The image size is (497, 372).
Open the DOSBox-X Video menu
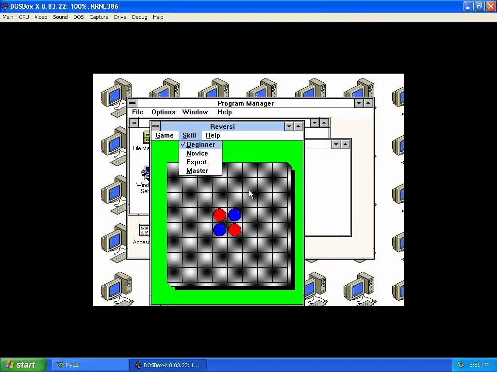coord(41,17)
